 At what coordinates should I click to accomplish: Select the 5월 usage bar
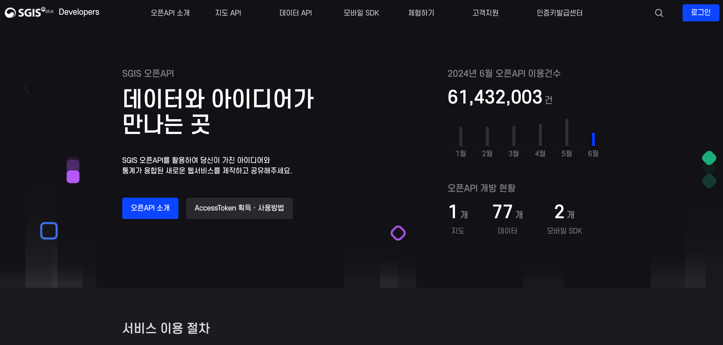tap(567, 132)
